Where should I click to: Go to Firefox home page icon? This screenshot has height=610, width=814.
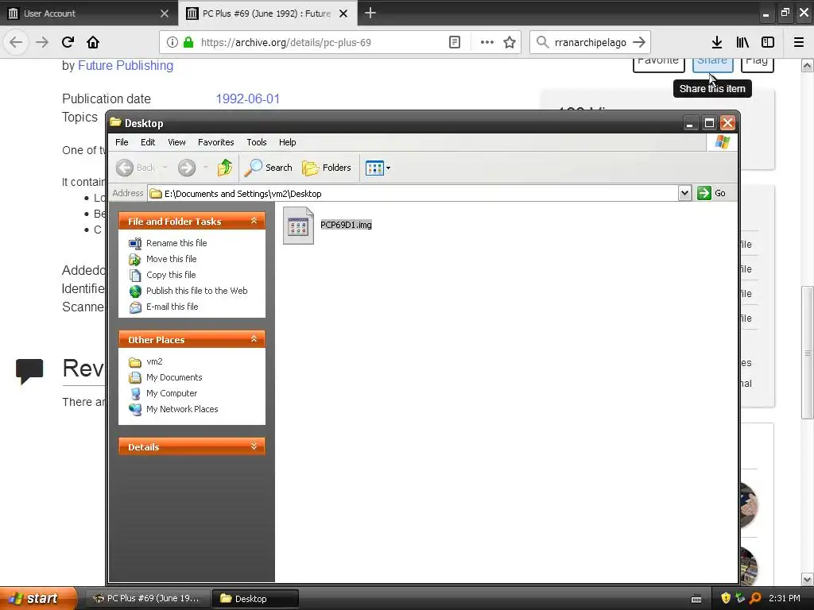point(93,42)
